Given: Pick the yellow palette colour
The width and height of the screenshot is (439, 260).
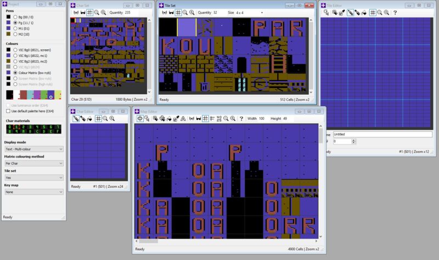Looking at the screenshot, I should tap(58, 95).
